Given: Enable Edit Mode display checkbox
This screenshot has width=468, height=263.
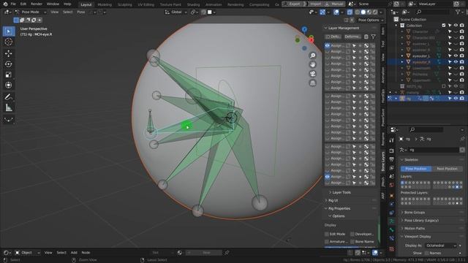Looking at the screenshot, I should [327, 234].
